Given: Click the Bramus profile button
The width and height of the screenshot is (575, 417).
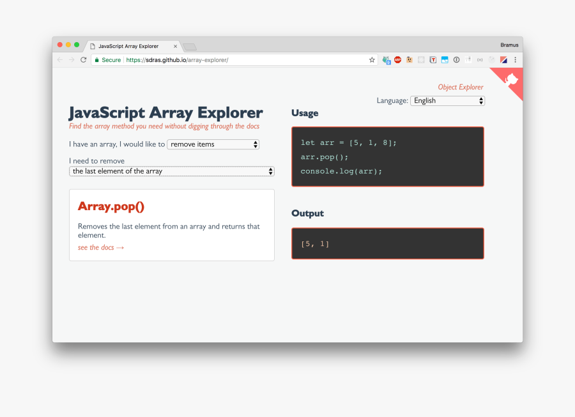Looking at the screenshot, I should point(509,45).
